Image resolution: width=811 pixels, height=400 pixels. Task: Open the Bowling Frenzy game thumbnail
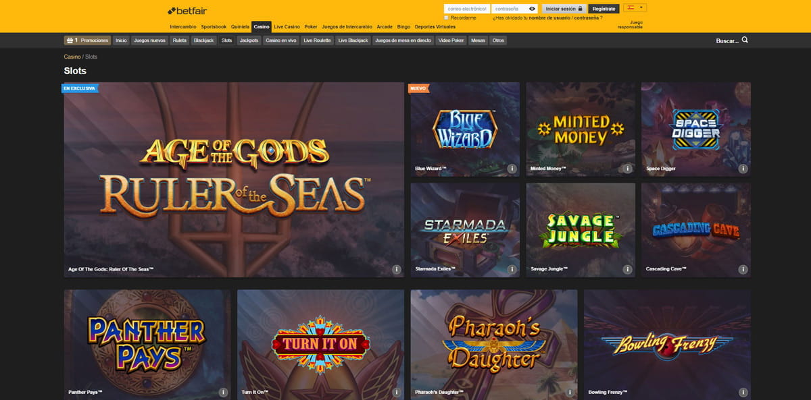click(667, 345)
